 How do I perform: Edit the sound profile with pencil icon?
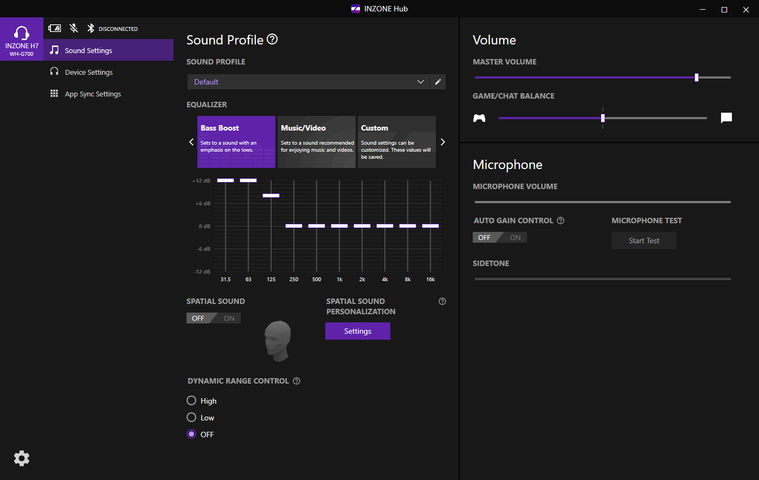pos(438,82)
